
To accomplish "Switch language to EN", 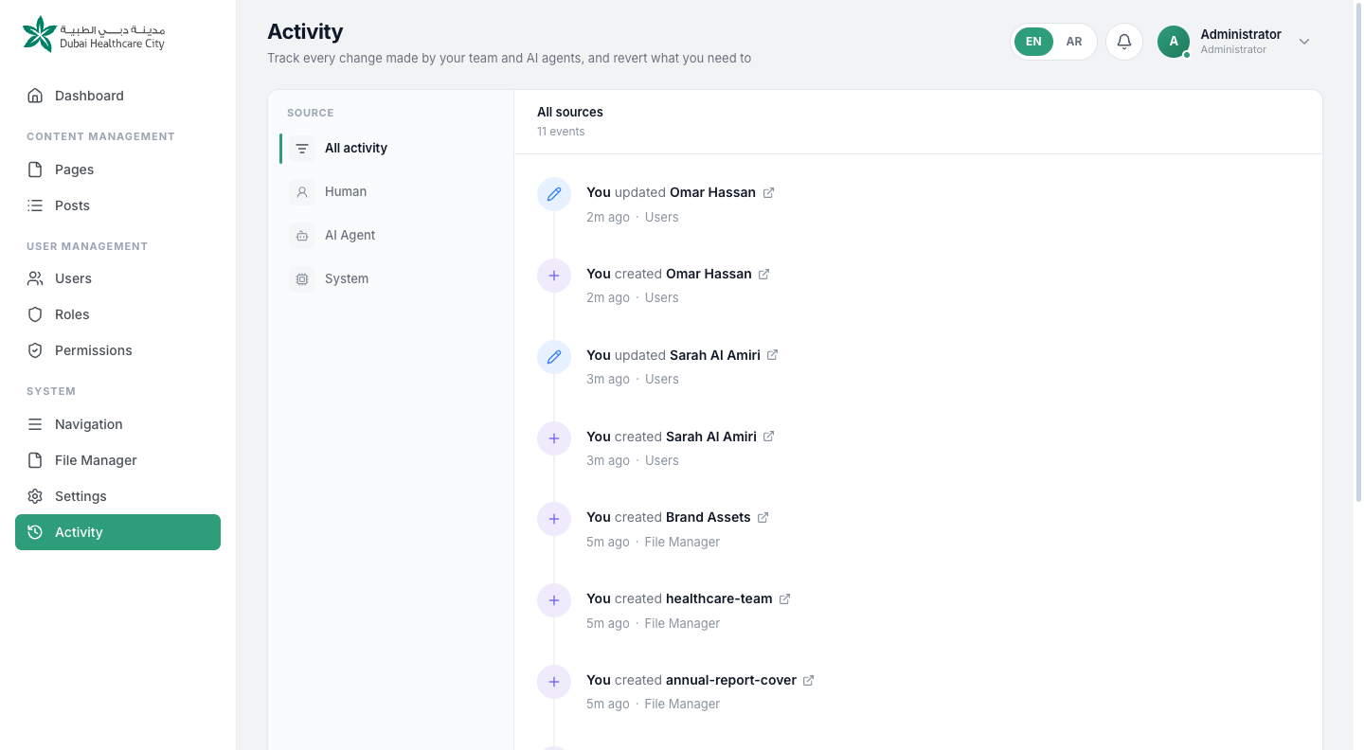I will click(x=1033, y=42).
